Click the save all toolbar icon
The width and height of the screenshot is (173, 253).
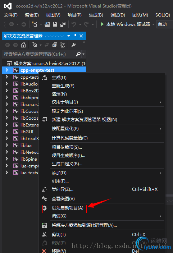coord(63,24)
